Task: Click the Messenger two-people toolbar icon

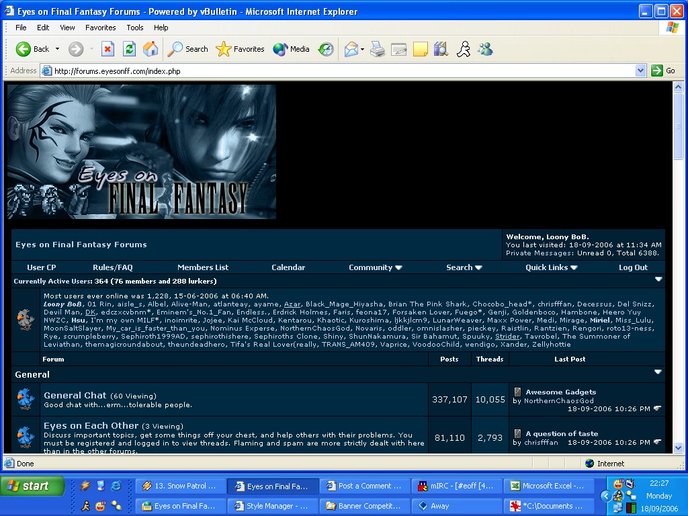Action: pyautogui.click(x=485, y=49)
